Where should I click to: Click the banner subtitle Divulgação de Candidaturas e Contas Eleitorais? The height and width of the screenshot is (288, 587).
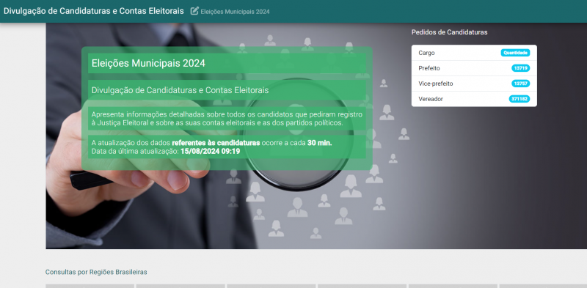(180, 90)
